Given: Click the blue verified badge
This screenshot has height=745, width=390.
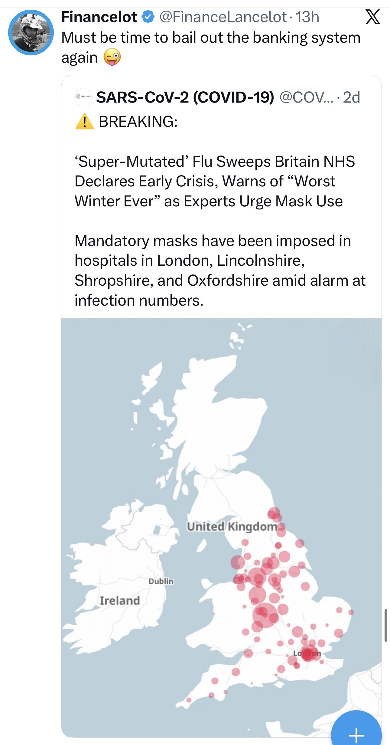Looking at the screenshot, I should pos(148,17).
